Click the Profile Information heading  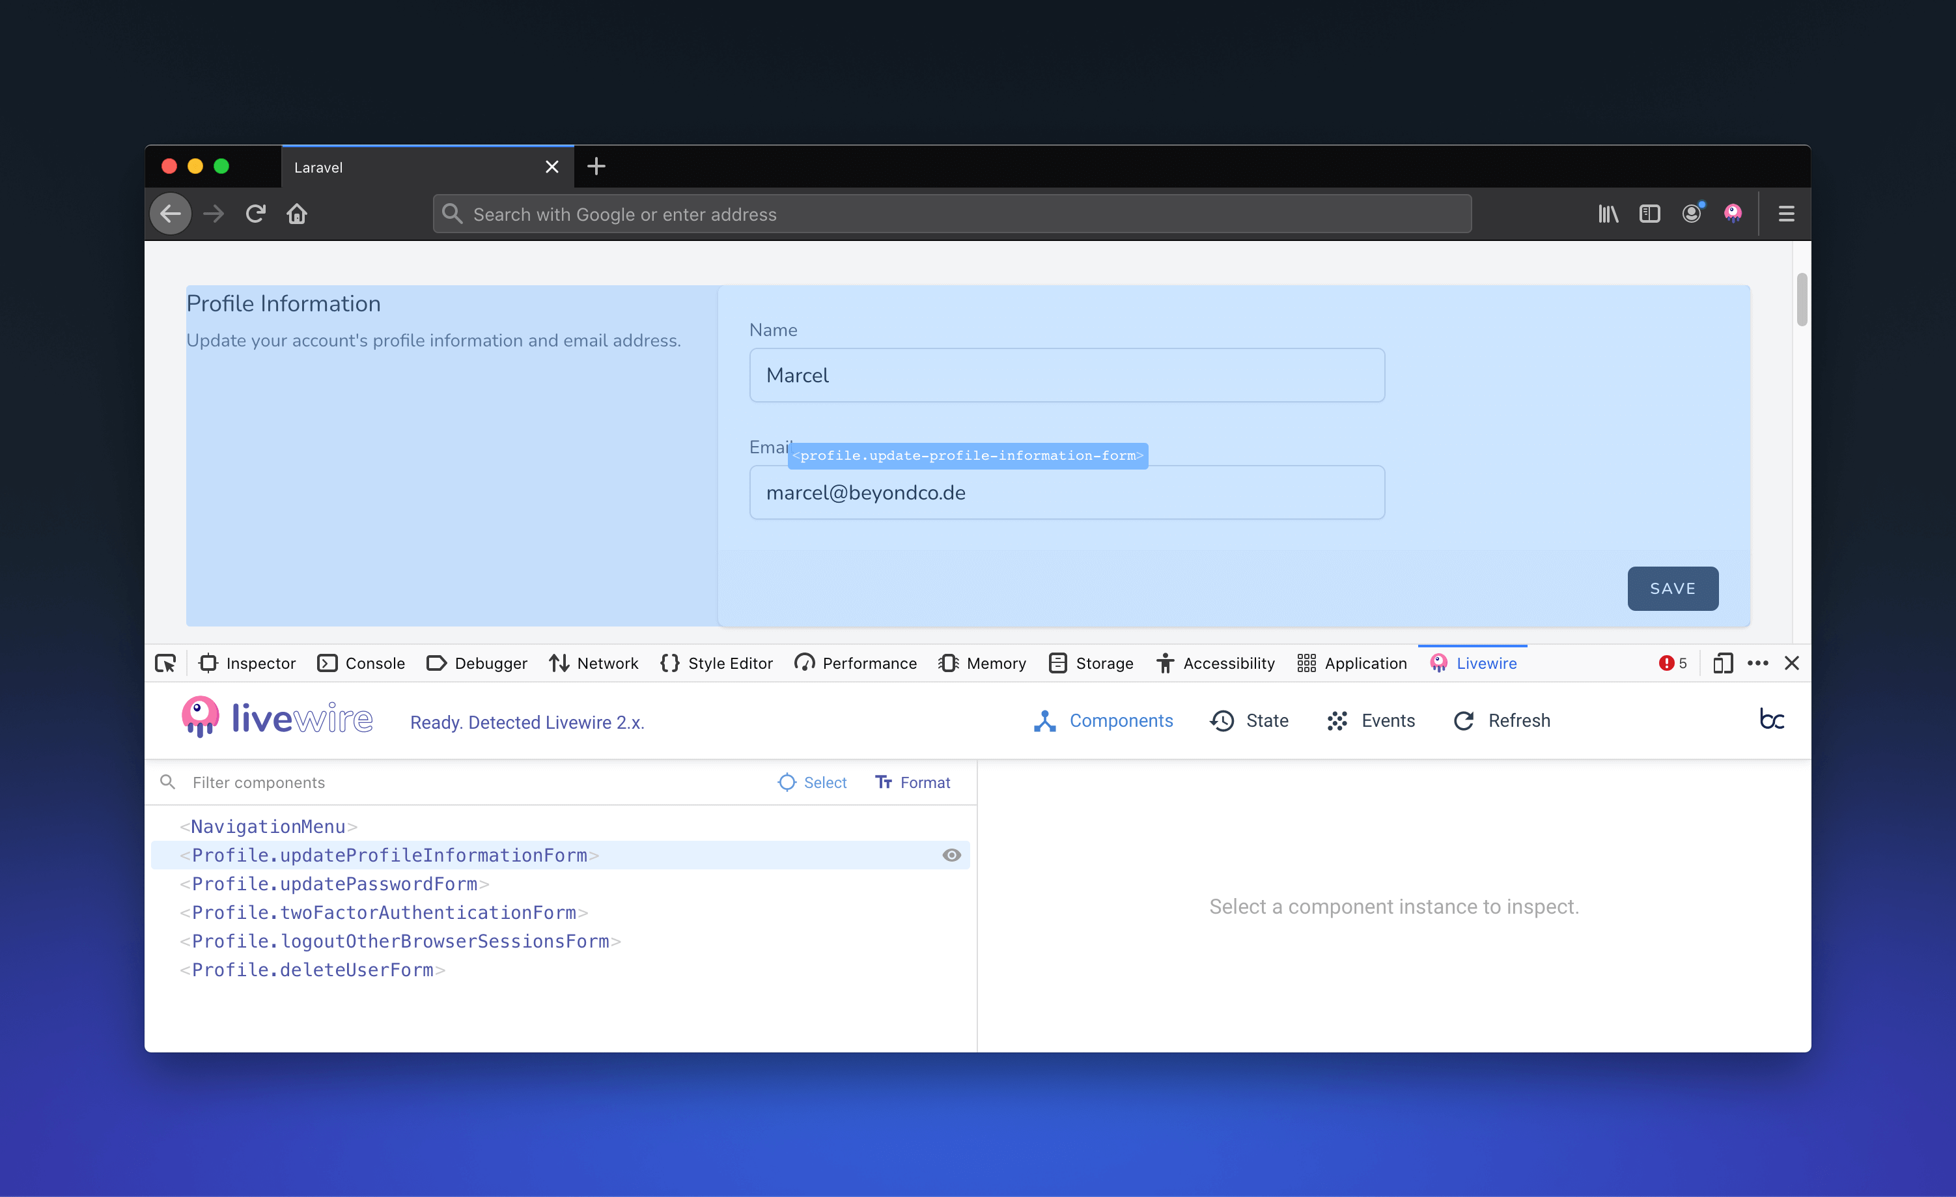click(283, 303)
